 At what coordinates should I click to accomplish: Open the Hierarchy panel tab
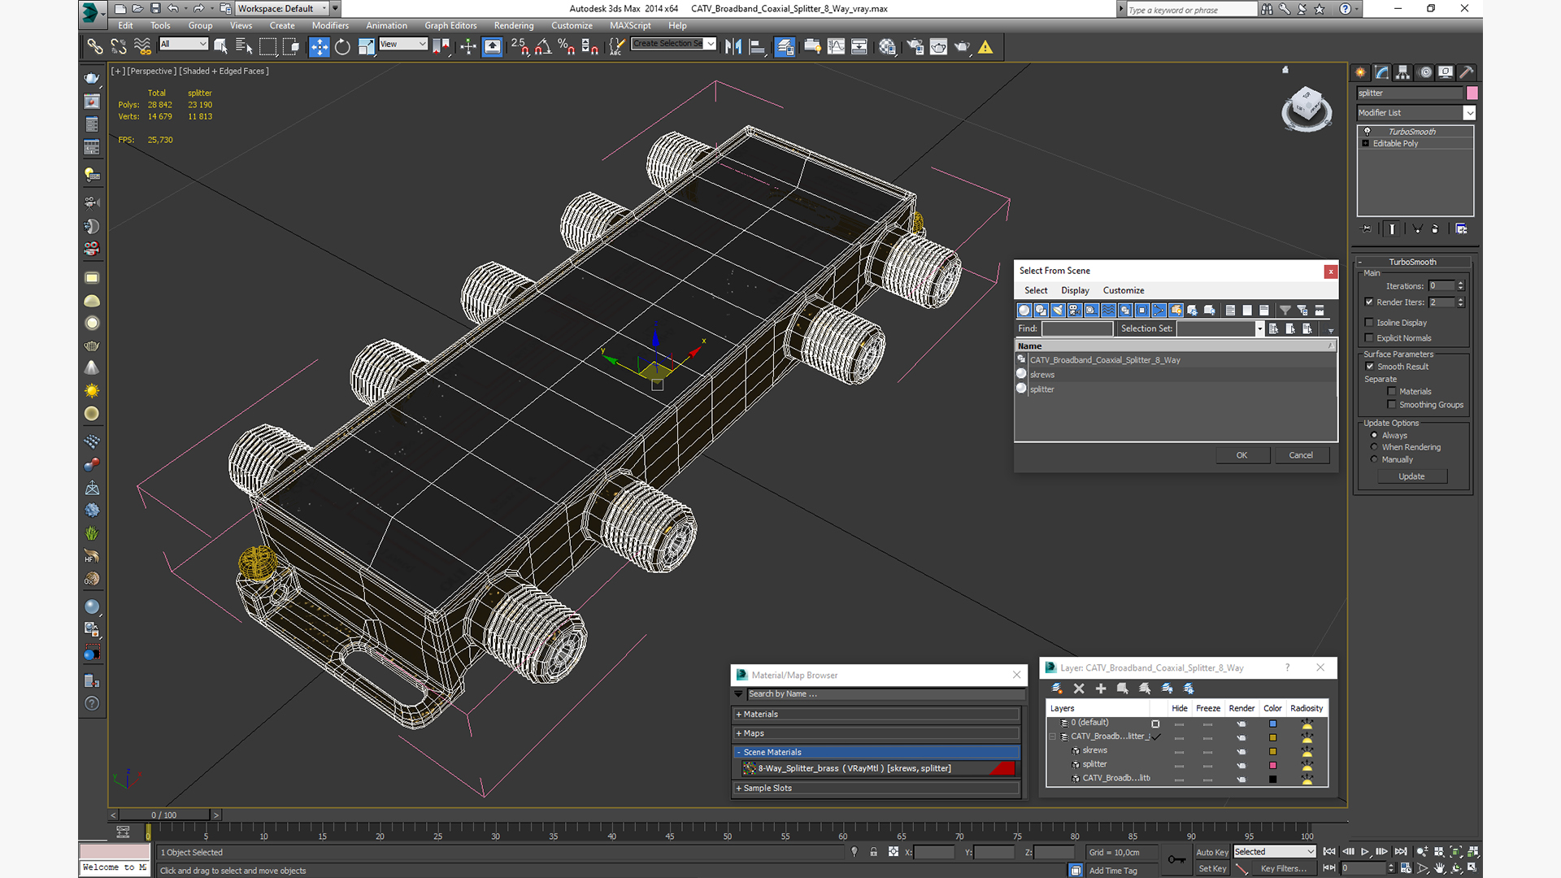click(1402, 72)
